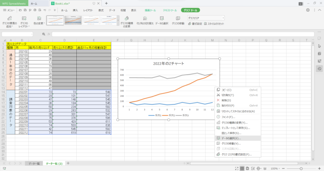324x171 pixels.
Task: Click the settings sliders icon in right sidebar
Action: click(x=319, y=61)
